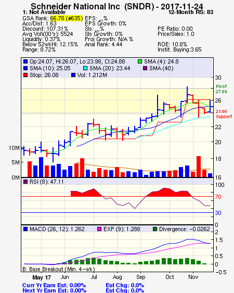Click the blue RSI 30 threshold label

pos(218,213)
